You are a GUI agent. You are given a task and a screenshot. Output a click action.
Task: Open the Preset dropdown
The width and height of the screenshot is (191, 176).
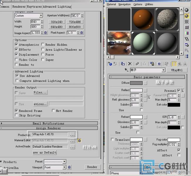tap(64, 162)
